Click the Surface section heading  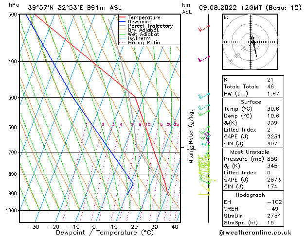click(251, 102)
